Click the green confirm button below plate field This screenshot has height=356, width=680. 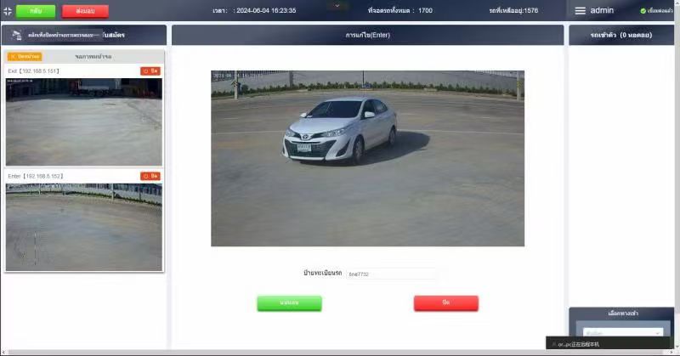[289, 303]
